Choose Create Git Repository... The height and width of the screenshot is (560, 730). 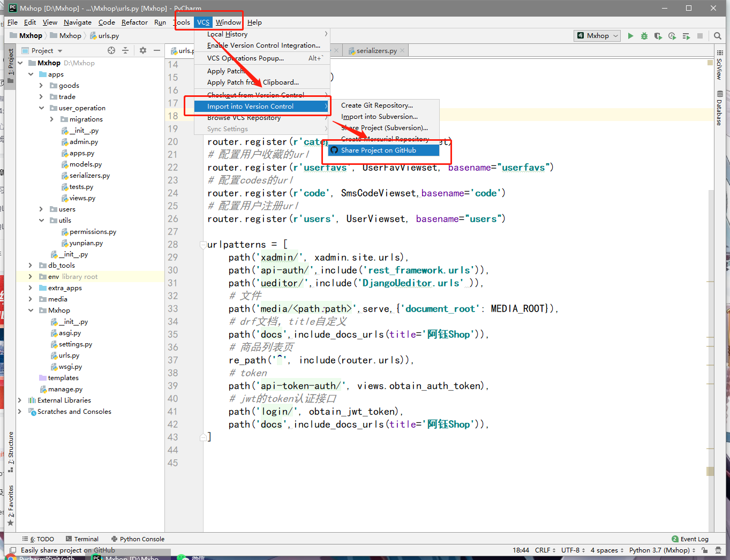pyautogui.click(x=383, y=105)
